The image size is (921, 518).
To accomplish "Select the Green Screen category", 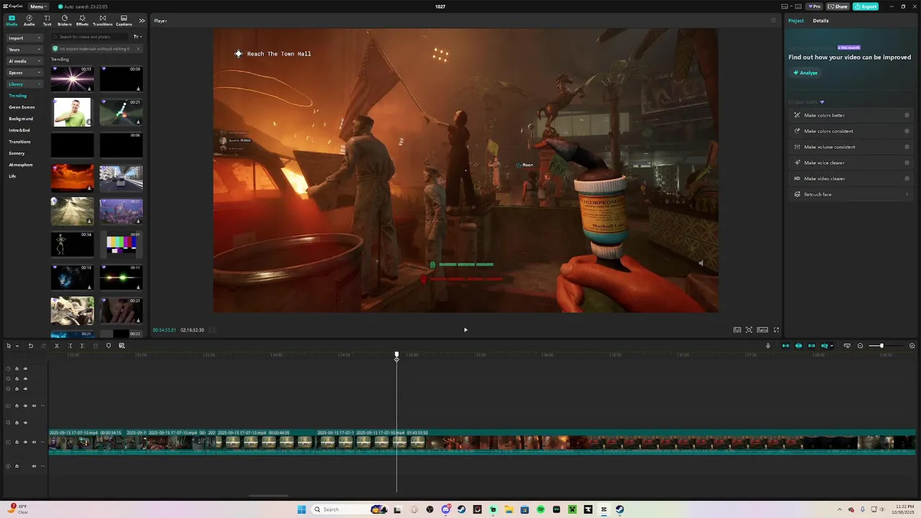I will pyautogui.click(x=22, y=107).
